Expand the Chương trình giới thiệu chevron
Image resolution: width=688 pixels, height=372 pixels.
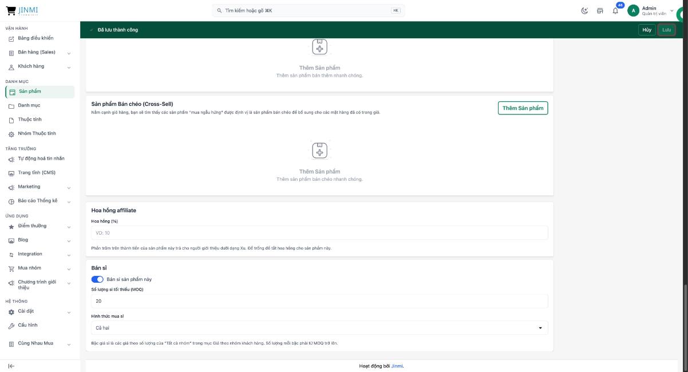[x=69, y=283]
